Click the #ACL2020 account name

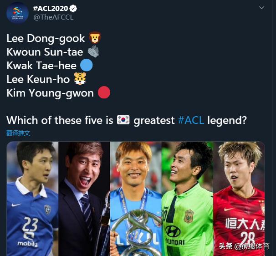tap(51, 8)
